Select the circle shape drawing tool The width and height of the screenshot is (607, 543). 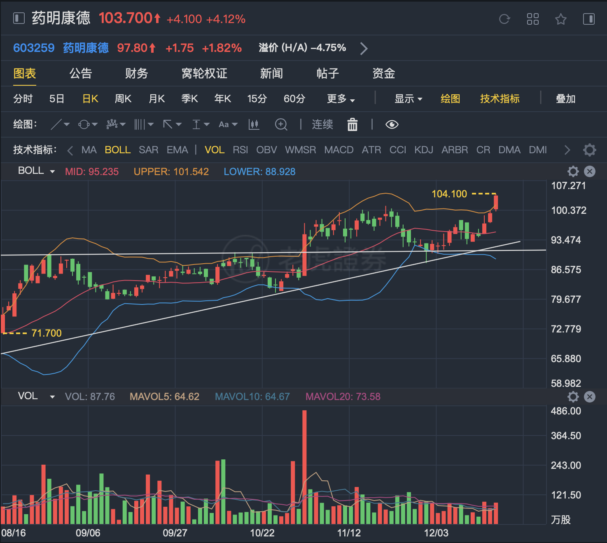84,124
